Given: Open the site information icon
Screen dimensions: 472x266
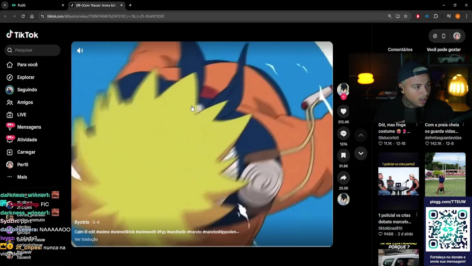Looking at the screenshot, I should click(42, 16).
